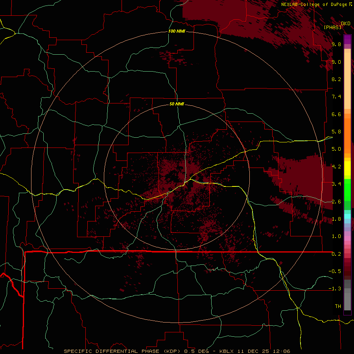The height and width of the screenshot is (354, 354).
Task: Click the 6.6 value on the color scale
Action: click(336, 114)
